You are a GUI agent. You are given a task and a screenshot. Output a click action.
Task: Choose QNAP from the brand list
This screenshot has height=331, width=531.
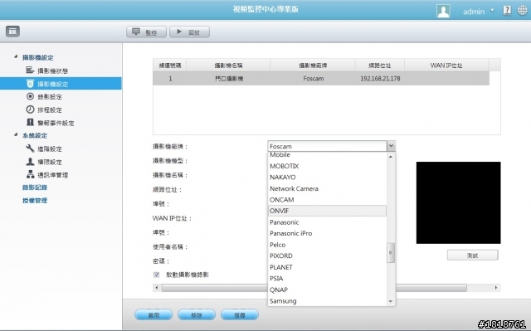327,290
